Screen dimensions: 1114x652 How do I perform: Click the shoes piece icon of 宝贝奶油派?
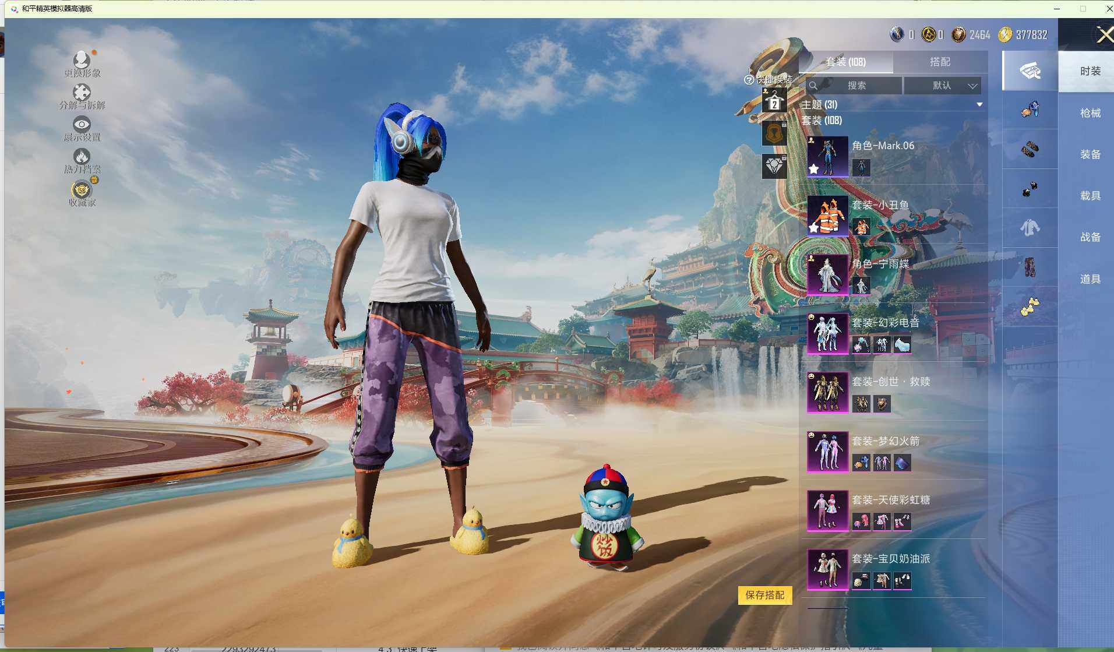click(902, 581)
